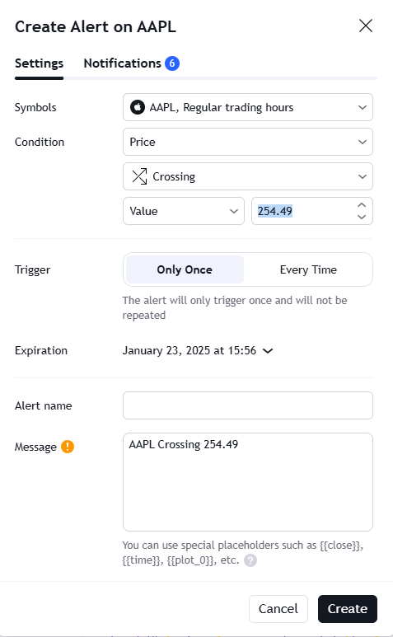
Task: Click the Create button
Action: point(348,608)
